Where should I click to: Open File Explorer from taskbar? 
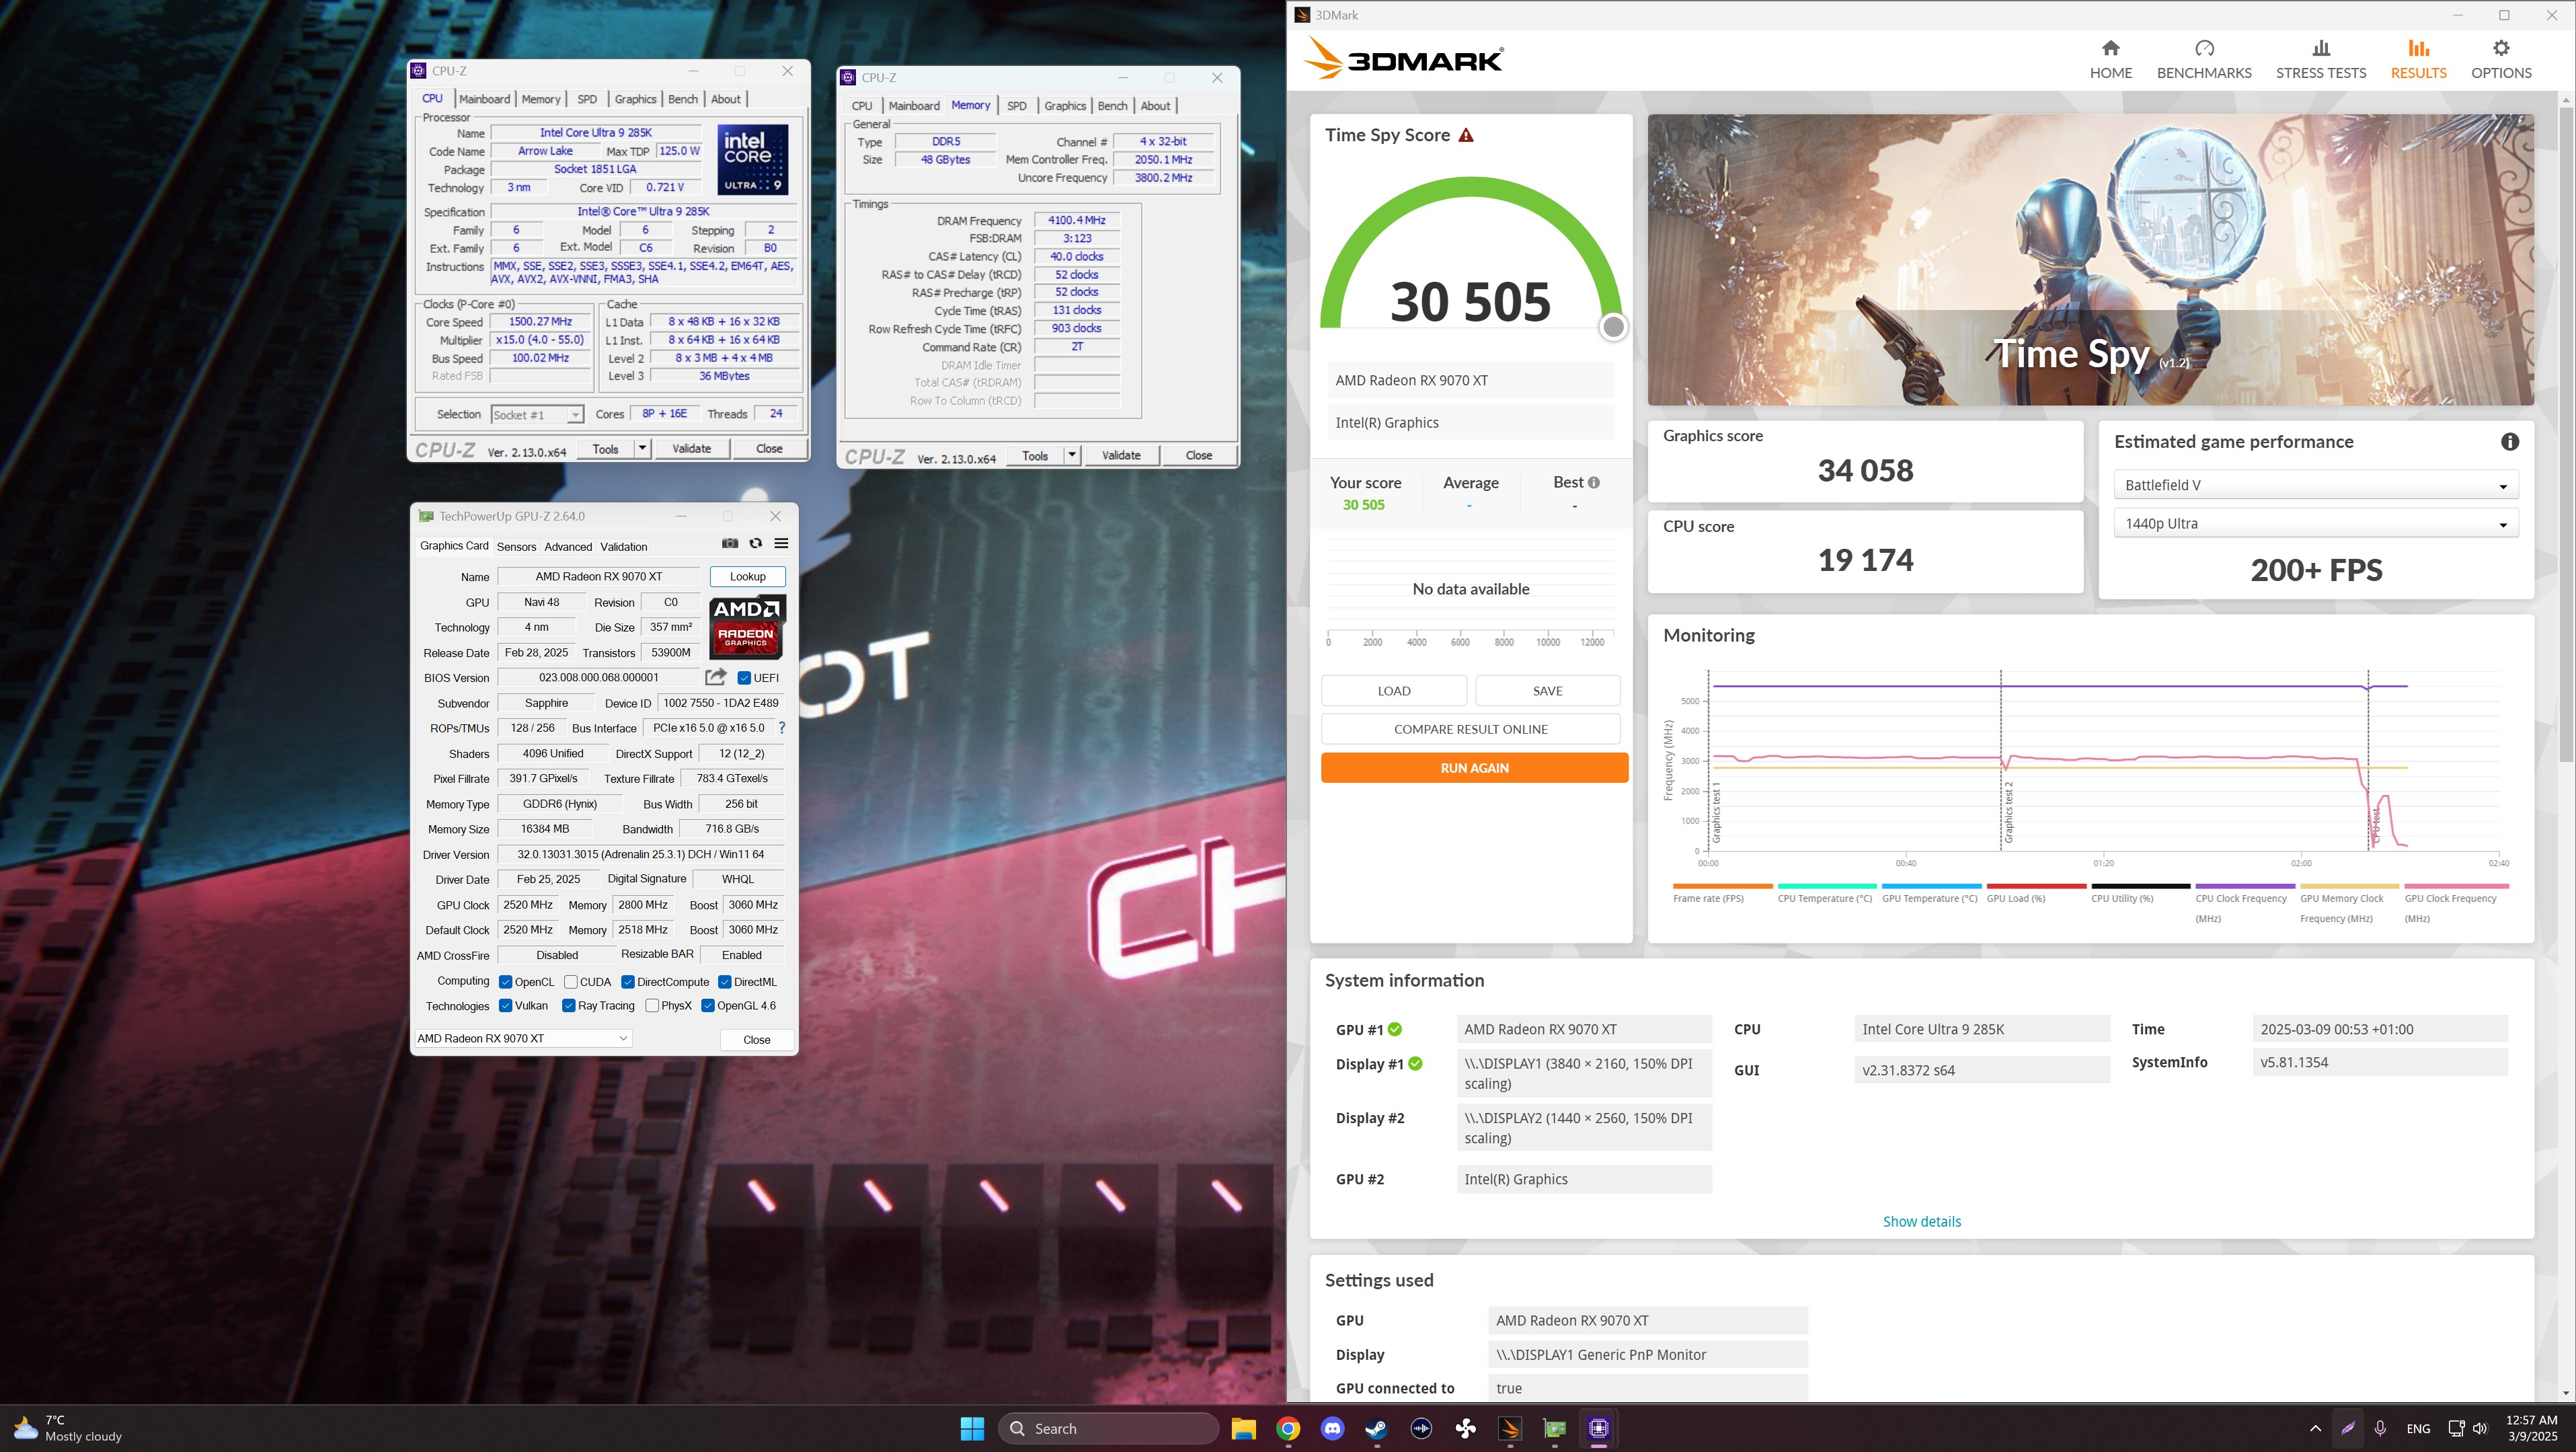pyautogui.click(x=1243, y=1428)
